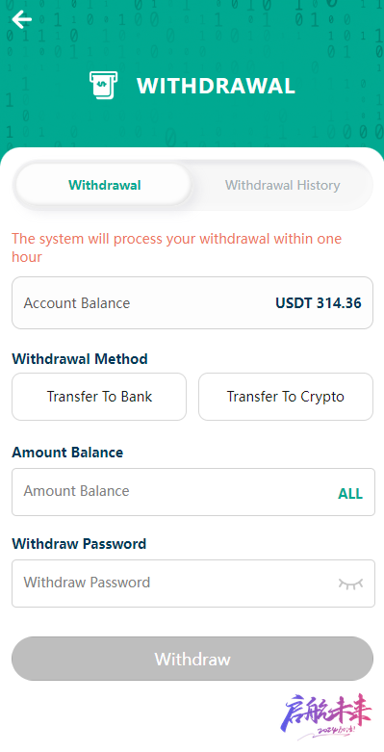Click the Withdrawal Method heading
Viewport: 384px width, 752px height.
80,359
